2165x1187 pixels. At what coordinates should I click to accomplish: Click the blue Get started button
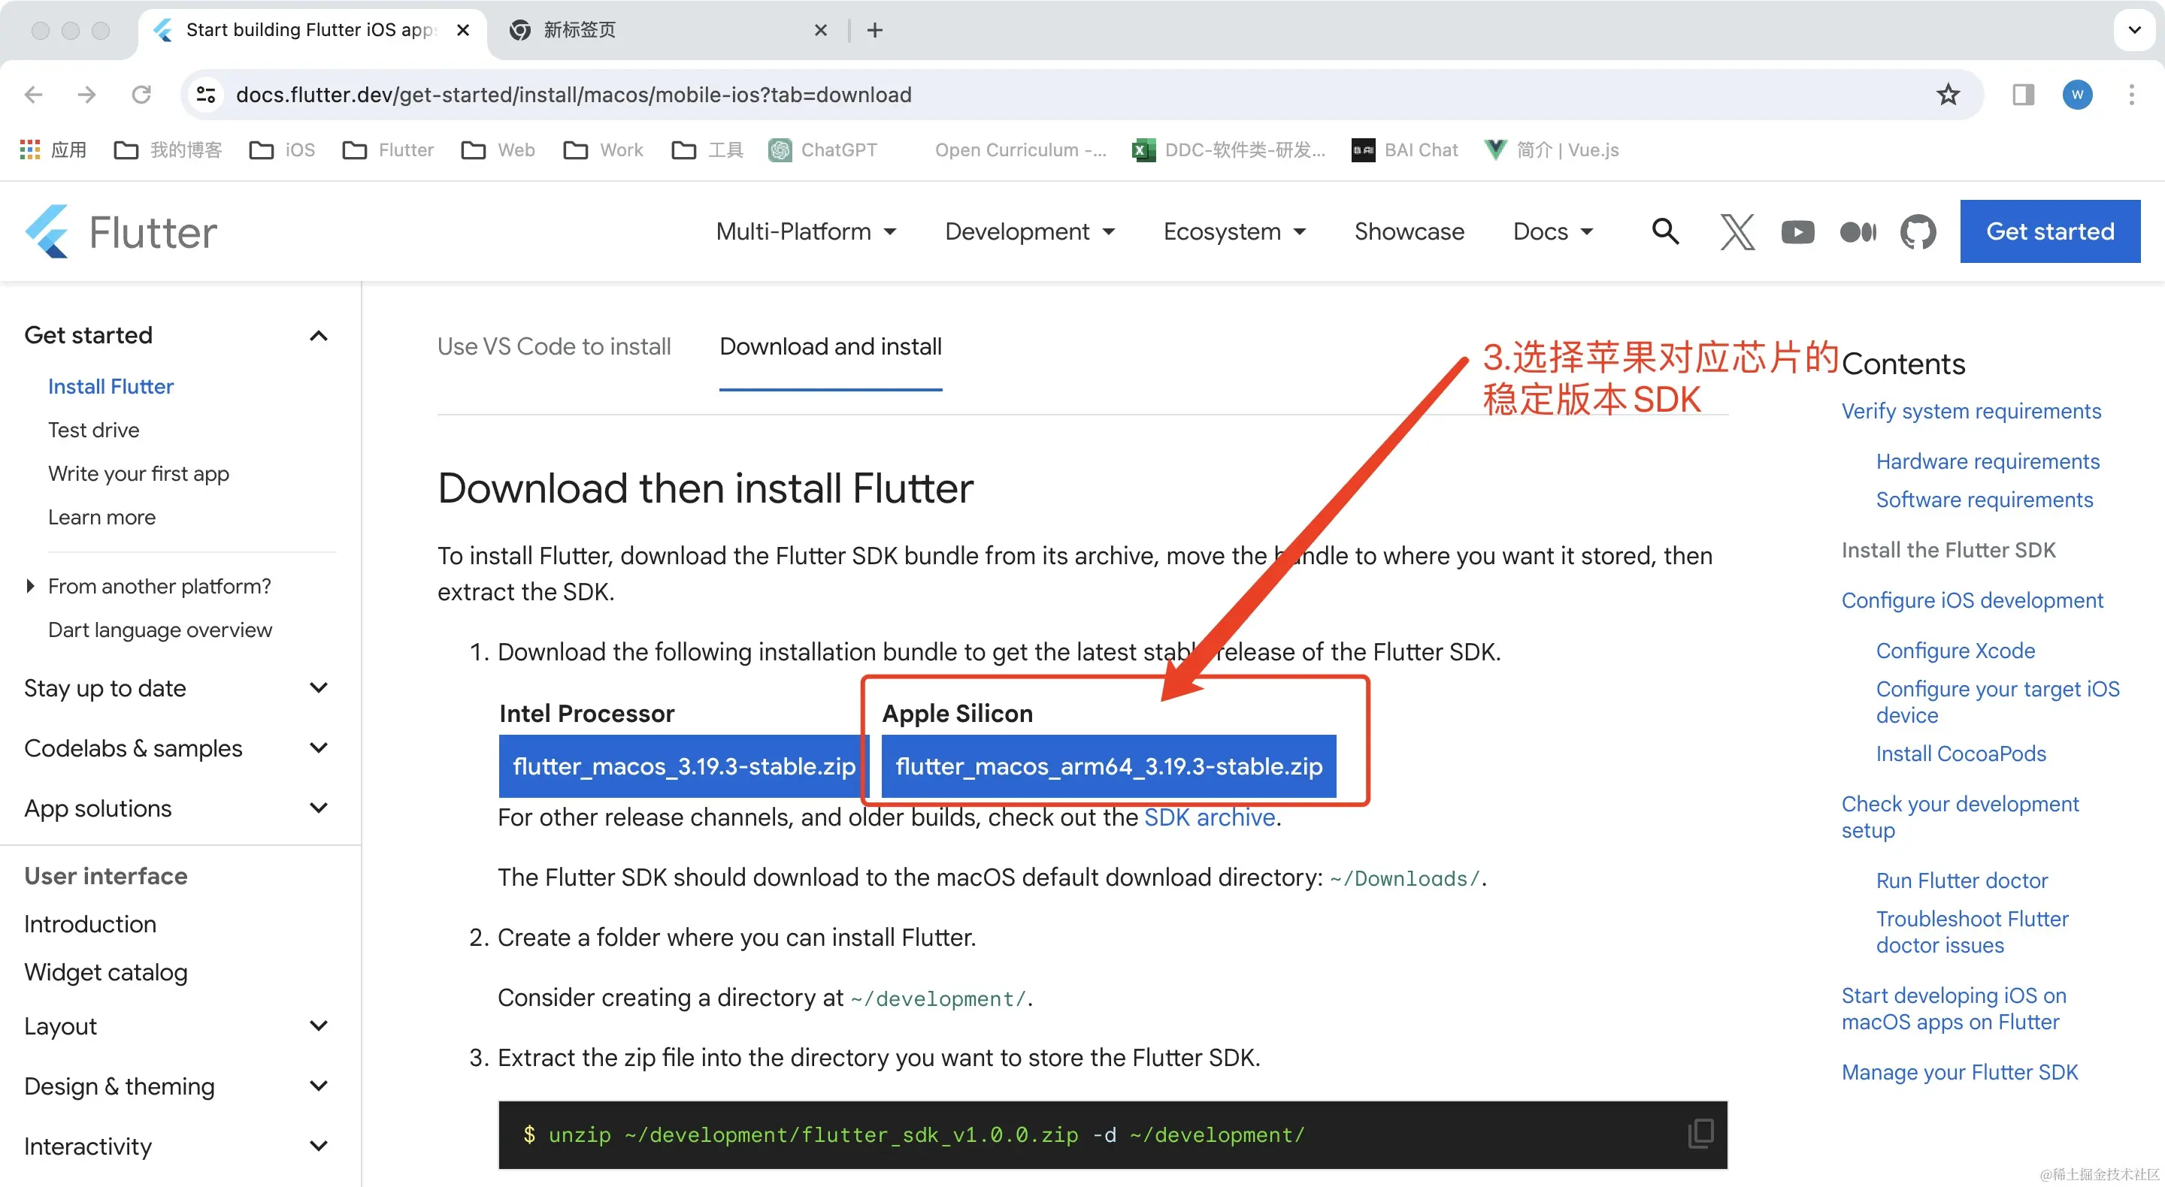(2049, 231)
